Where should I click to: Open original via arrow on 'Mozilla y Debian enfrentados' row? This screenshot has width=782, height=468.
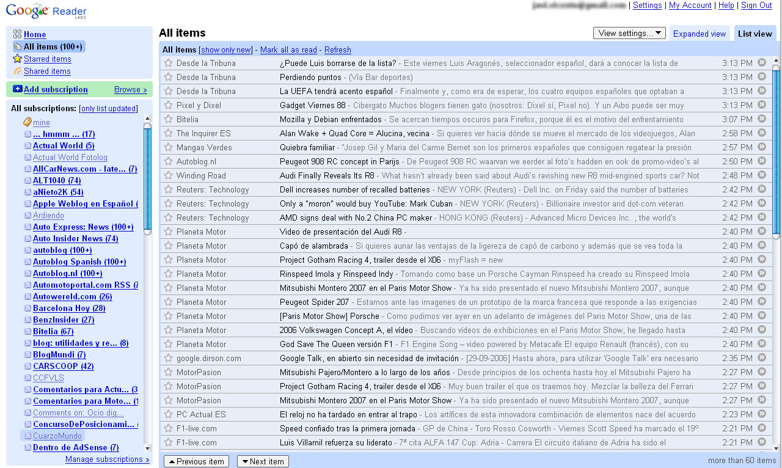click(761, 119)
